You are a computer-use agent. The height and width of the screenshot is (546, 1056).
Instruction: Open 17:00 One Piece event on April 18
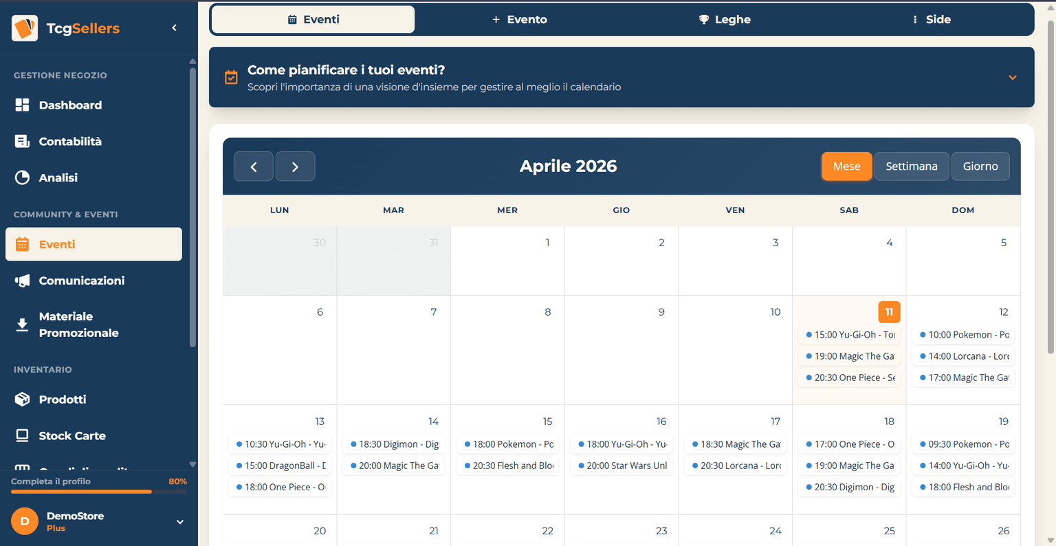[849, 444]
